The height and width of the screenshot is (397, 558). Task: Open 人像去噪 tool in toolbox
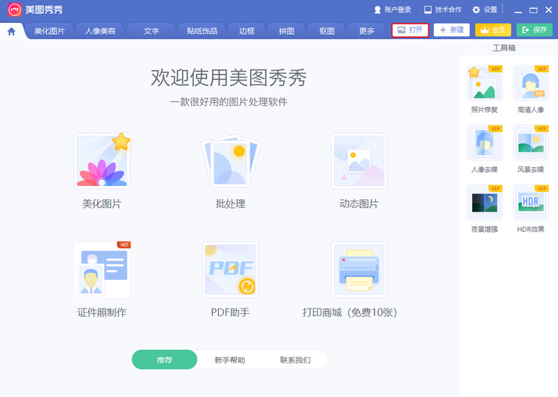(484, 143)
